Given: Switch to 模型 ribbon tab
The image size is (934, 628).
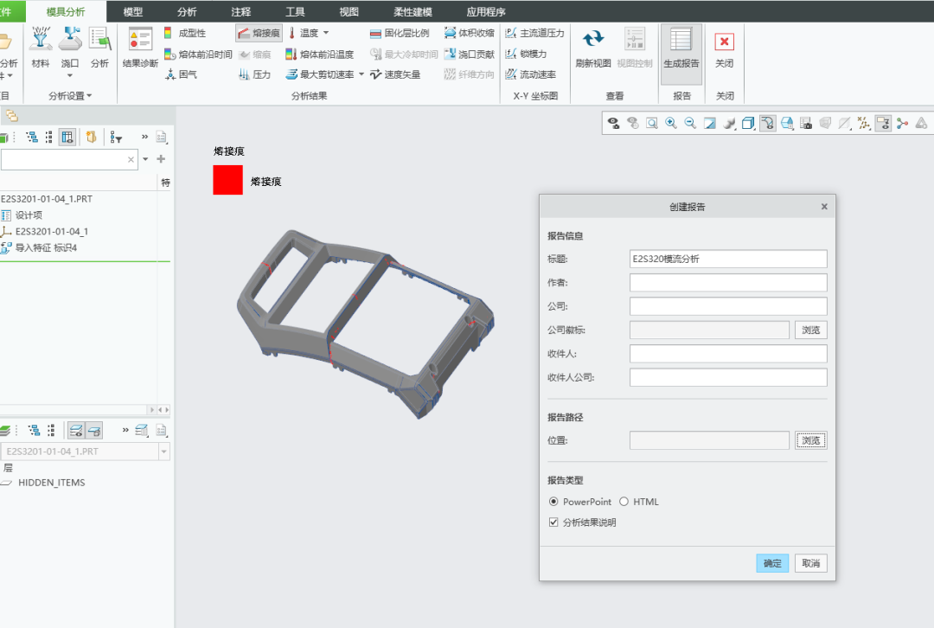Looking at the screenshot, I should click(x=133, y=12).
